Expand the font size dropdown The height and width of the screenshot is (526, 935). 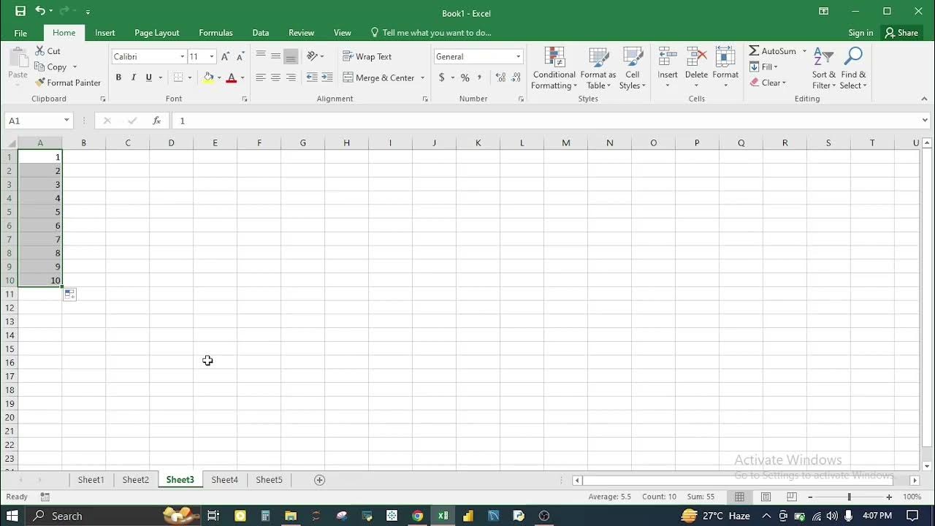pos(212,56)
